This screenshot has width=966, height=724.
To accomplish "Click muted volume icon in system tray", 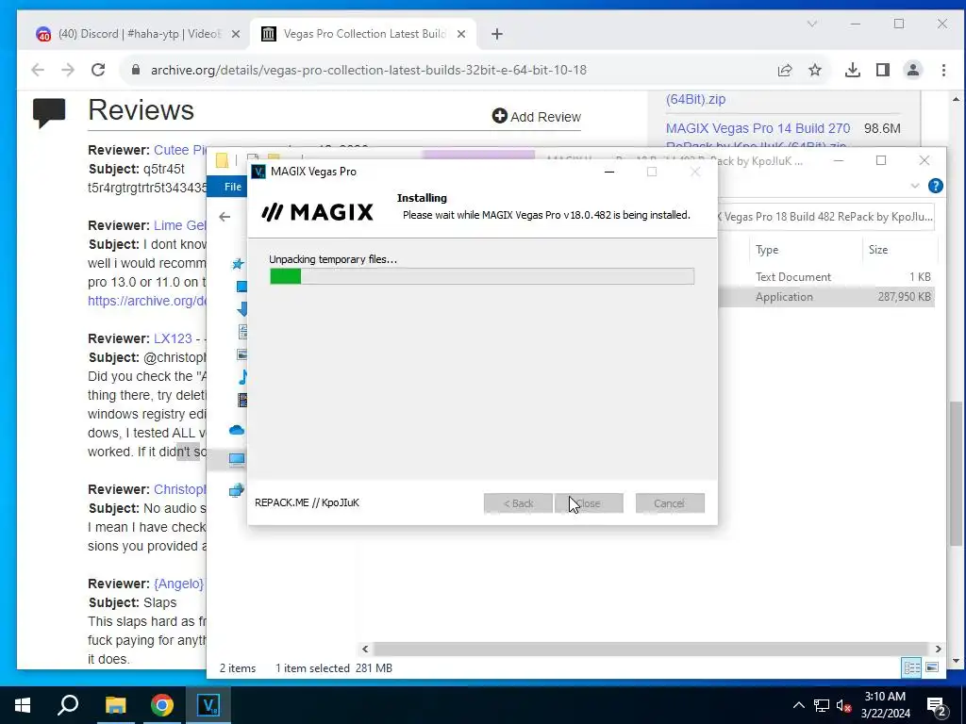I will coord(843,705).
